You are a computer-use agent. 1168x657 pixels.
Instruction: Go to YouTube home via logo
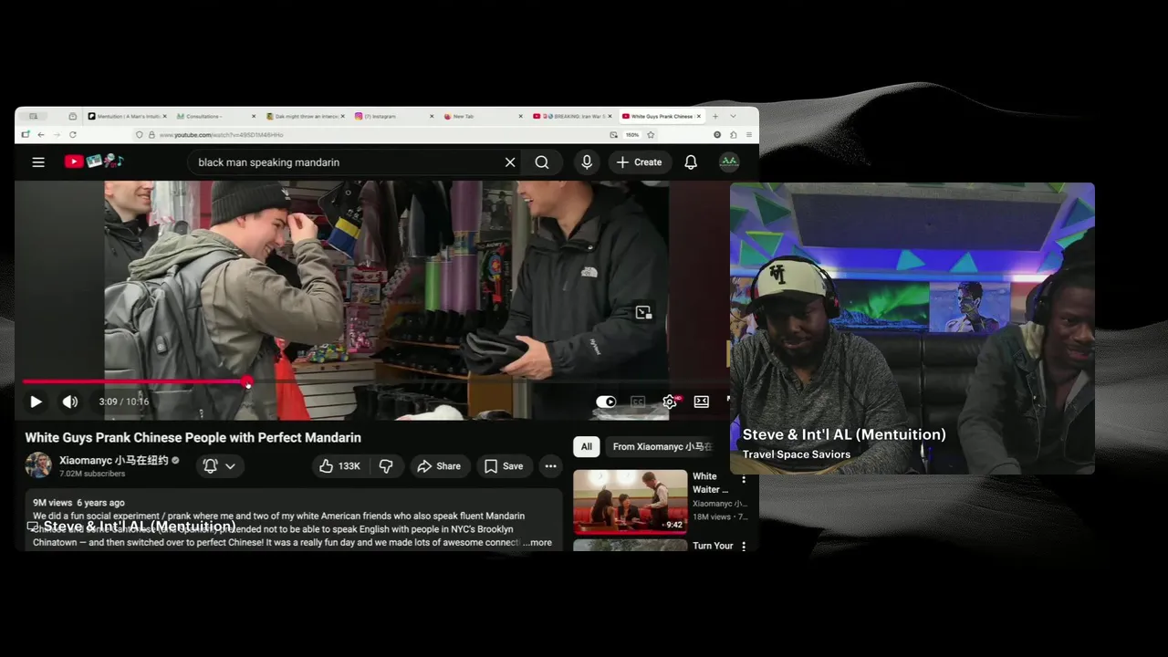94,162
